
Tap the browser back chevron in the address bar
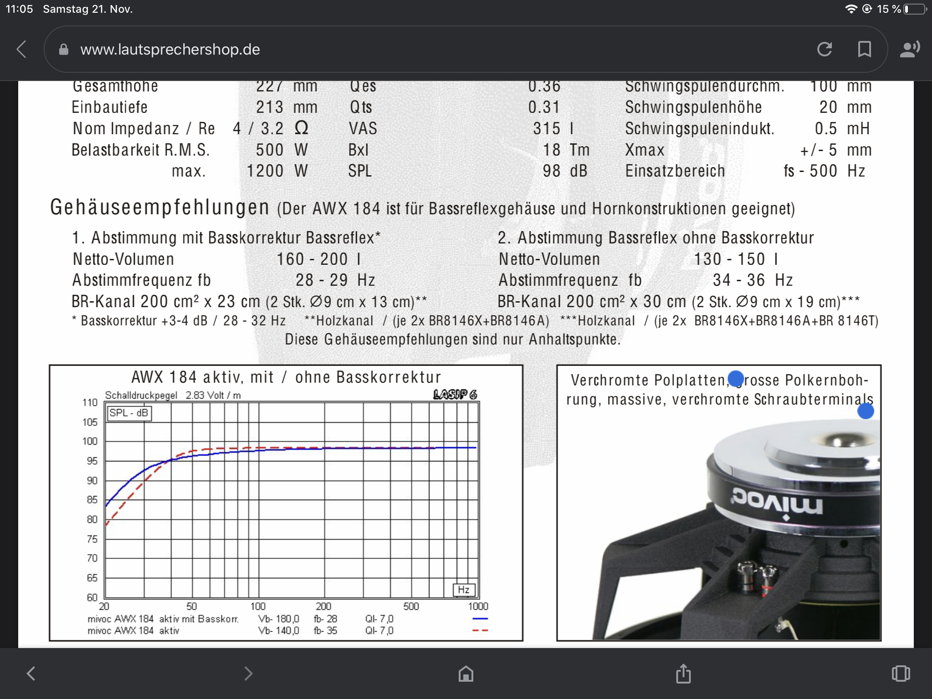(x=21, y=49)
